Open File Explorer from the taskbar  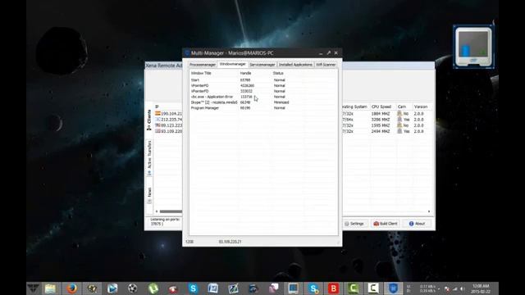[50, 288]
